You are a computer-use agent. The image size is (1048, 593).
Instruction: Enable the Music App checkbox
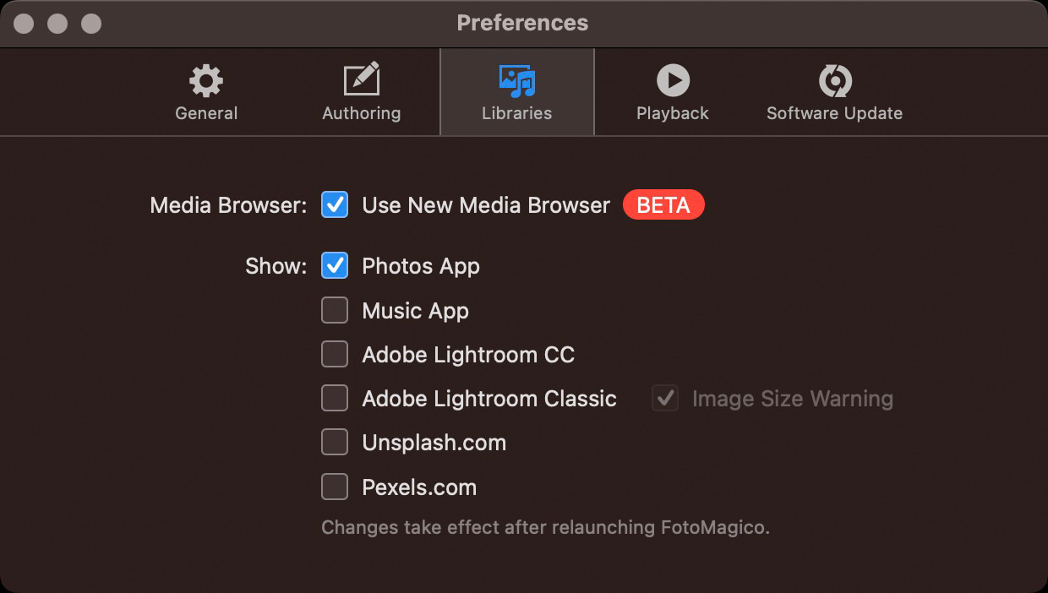point(335,311)
